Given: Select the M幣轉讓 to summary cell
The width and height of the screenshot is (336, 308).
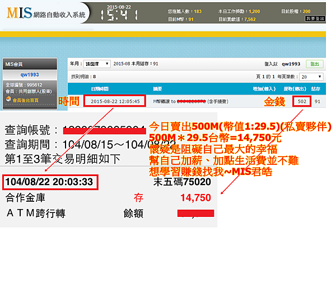Looking at the screenshot, I should pyautogui.click(x=191, y=101).
